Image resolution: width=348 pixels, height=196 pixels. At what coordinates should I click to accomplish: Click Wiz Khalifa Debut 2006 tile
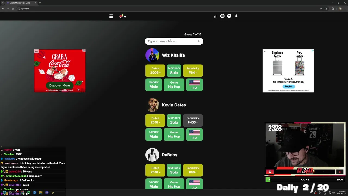tap(155, 71)
